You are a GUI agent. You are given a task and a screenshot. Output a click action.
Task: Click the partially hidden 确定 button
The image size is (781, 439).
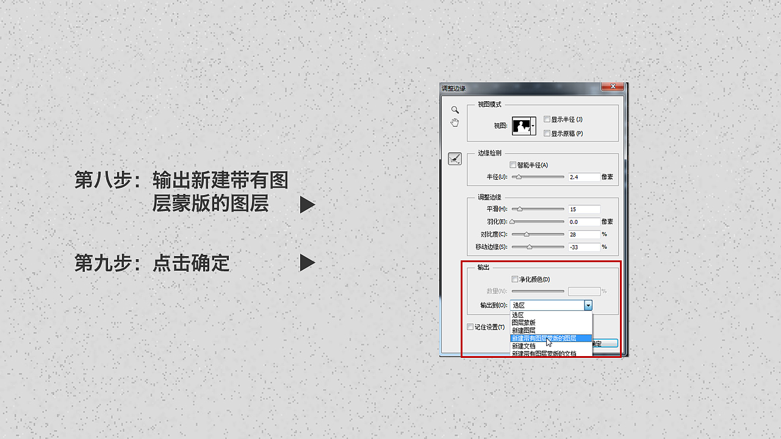coord(605,344)
